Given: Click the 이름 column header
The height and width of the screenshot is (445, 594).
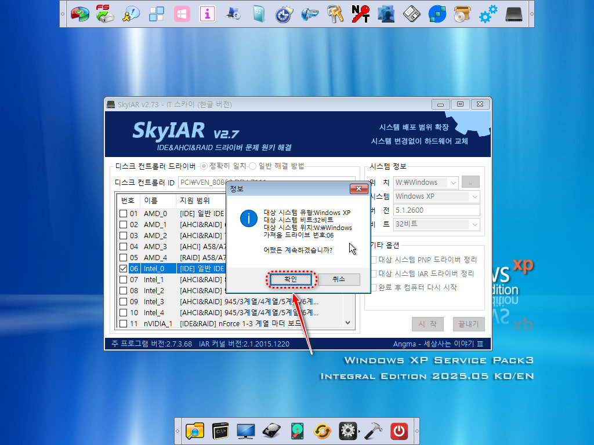Looking at the screenshot, I should point(158,200).
